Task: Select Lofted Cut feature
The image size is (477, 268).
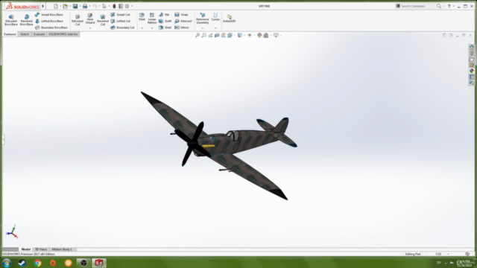Action: tap(121, 21)
